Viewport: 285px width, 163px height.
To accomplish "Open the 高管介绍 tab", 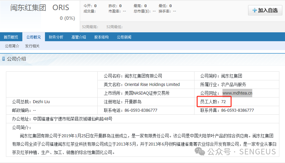I will tap(79, 37).
